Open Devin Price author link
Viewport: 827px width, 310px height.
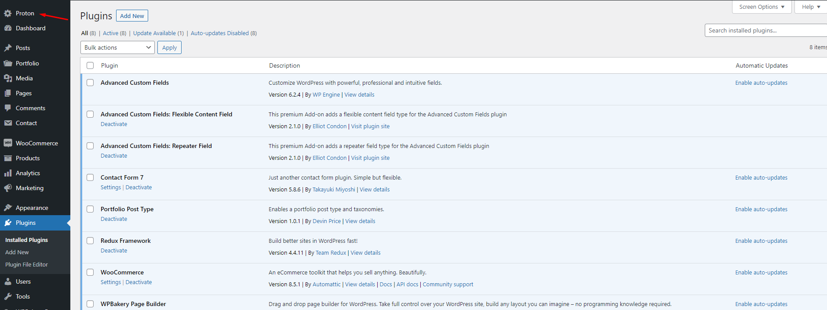point(327,221)
